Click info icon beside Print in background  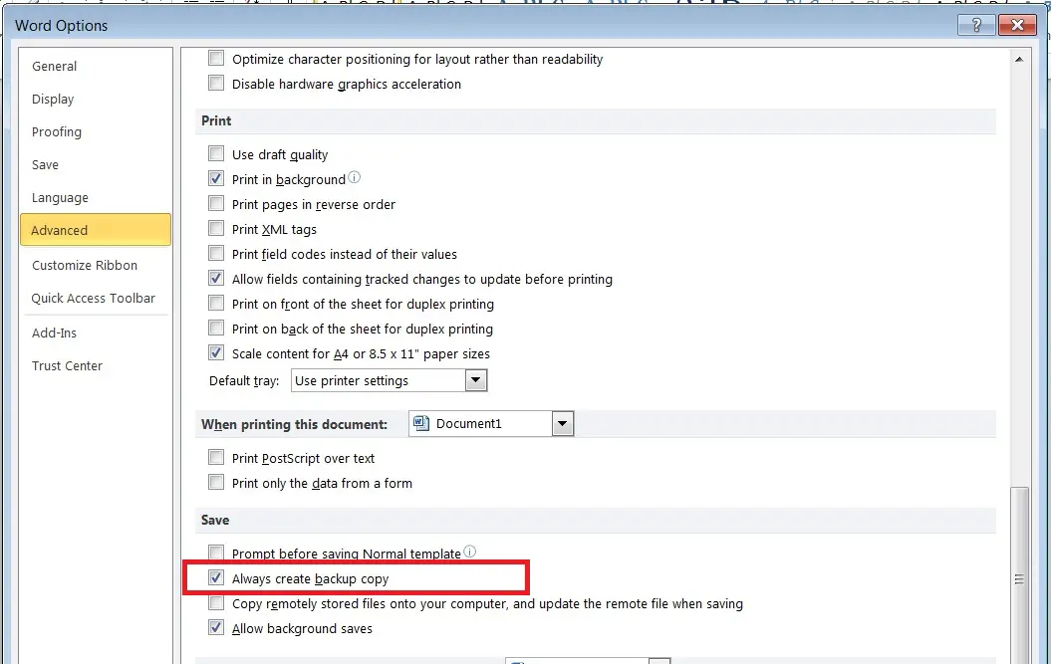click(354, 179)
